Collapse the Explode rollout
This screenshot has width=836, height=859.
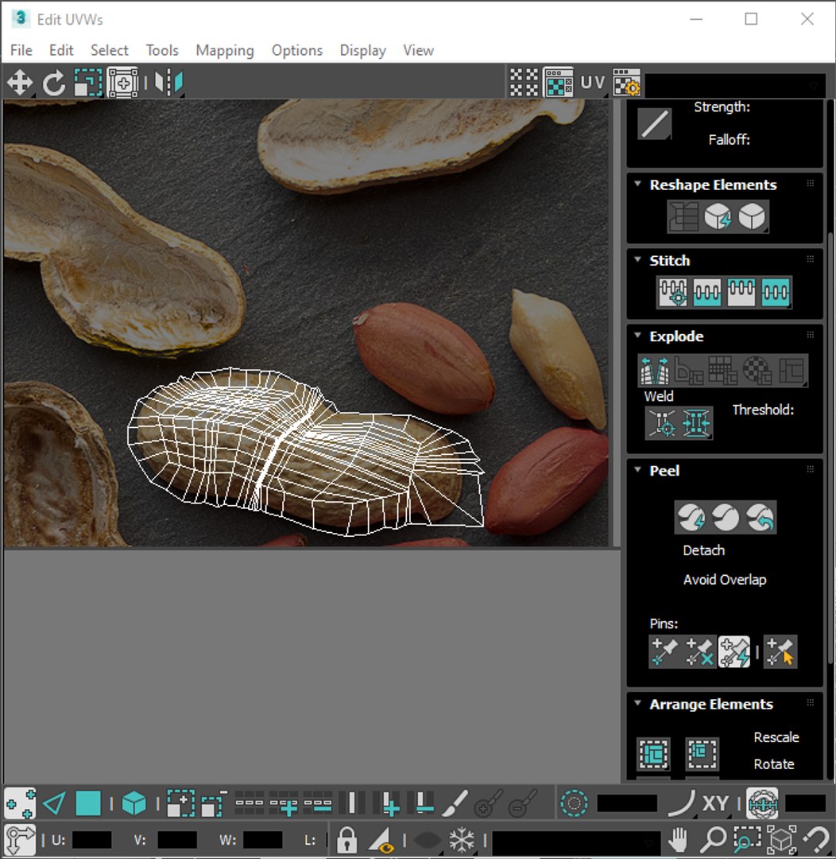pyautogui.click(x=638, y=336)
